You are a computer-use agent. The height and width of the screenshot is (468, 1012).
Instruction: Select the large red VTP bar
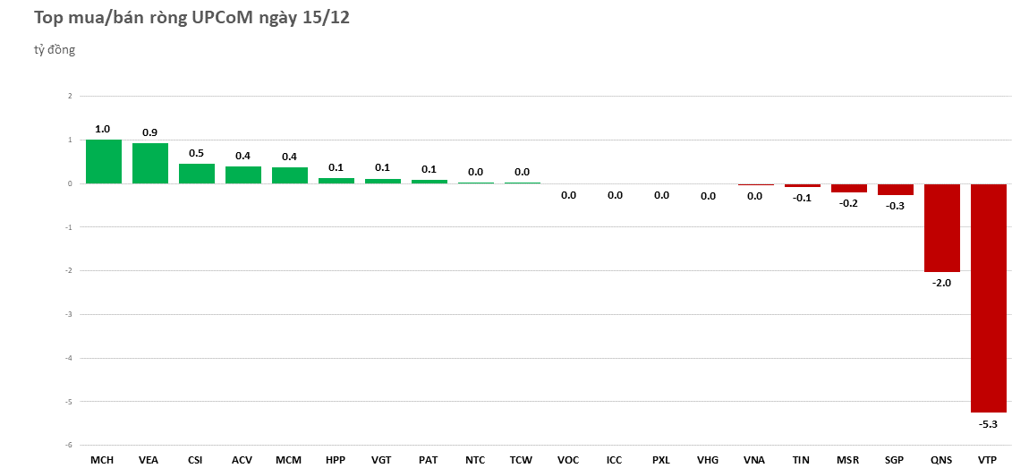coord(988,298)
